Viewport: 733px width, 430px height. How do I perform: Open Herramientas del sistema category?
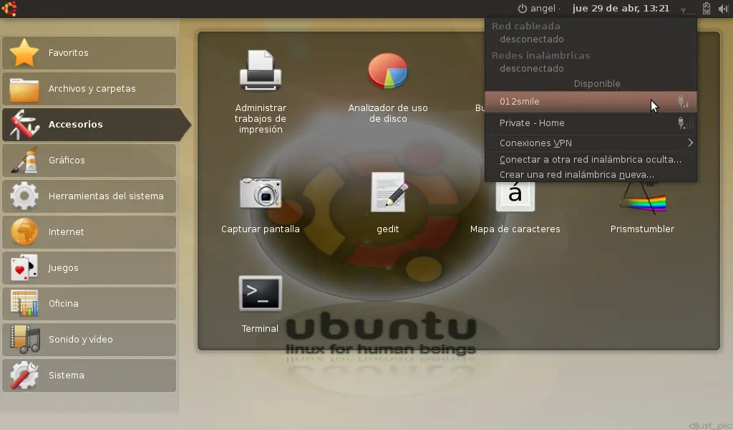[x=89, y=196]
